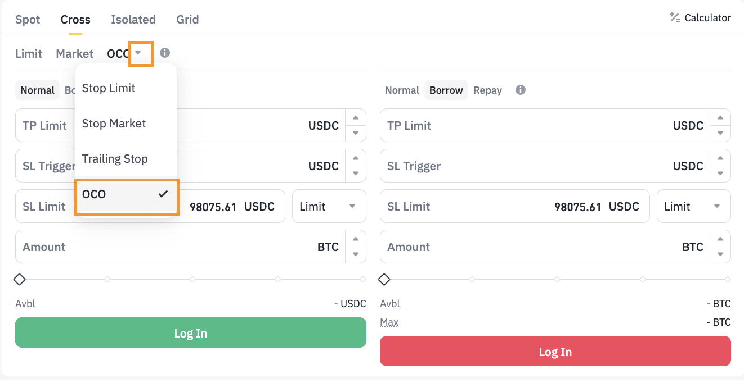Click the left amount slider diamond handle

tap(20, 279)
